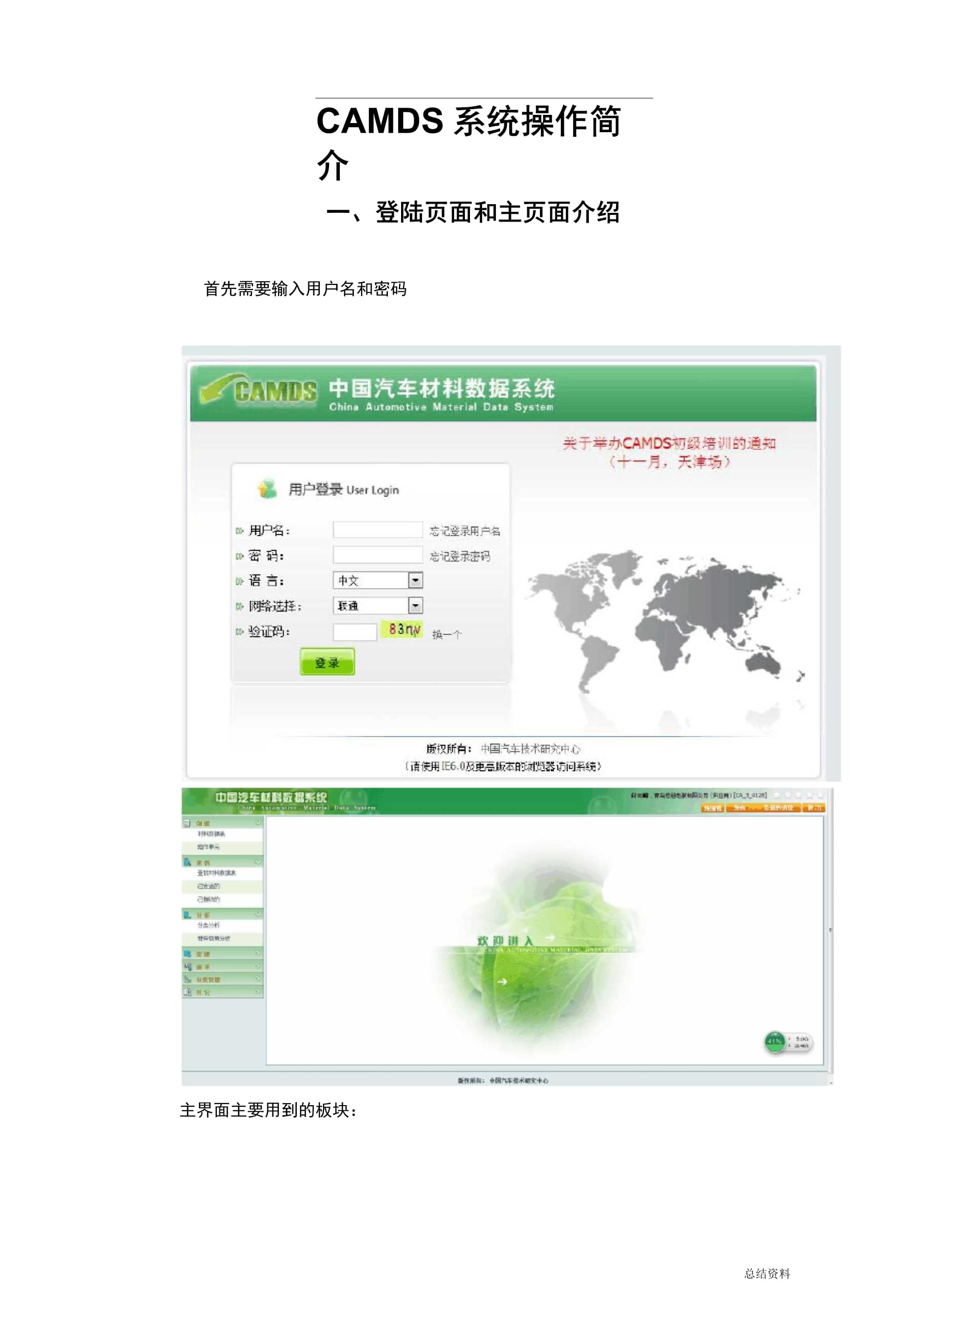Click the 退出 orange button in header
Screen dimensions: 968x1343
[814, 808]
